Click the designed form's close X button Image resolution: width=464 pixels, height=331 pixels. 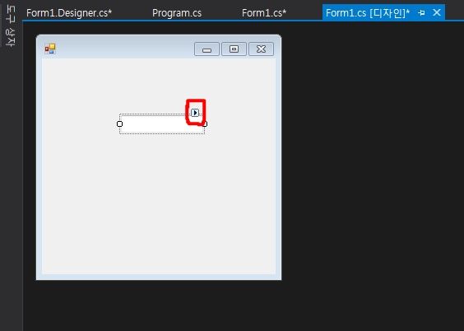click(x=262, y=49)
